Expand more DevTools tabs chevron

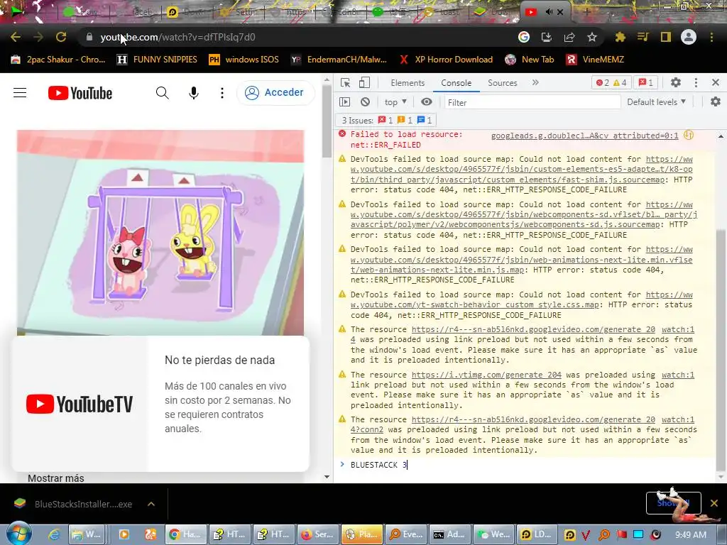(535, 82)
